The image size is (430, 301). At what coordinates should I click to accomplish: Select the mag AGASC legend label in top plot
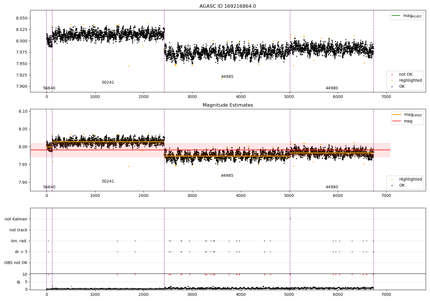coord(413,16)
